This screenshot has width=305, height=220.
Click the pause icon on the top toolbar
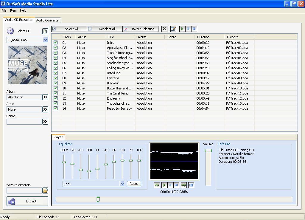click(x=188, y=29)
